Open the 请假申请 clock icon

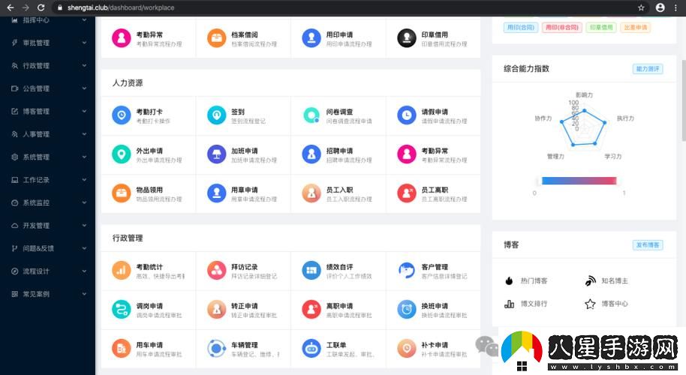pyautogui.click(x=407, y=115)
